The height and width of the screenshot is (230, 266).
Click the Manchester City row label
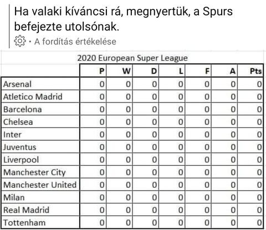[40, 172]
